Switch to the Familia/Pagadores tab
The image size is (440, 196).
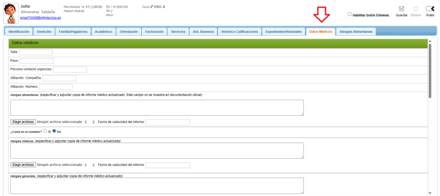[73, 32]
